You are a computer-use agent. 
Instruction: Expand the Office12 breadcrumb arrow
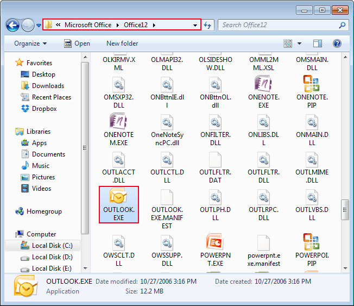pos(154,25)
